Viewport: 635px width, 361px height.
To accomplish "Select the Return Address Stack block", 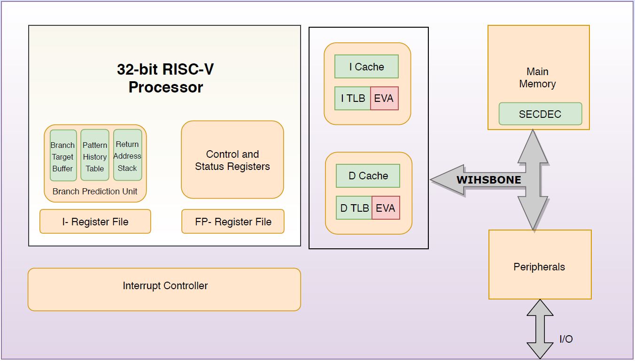I will point(127,156).
